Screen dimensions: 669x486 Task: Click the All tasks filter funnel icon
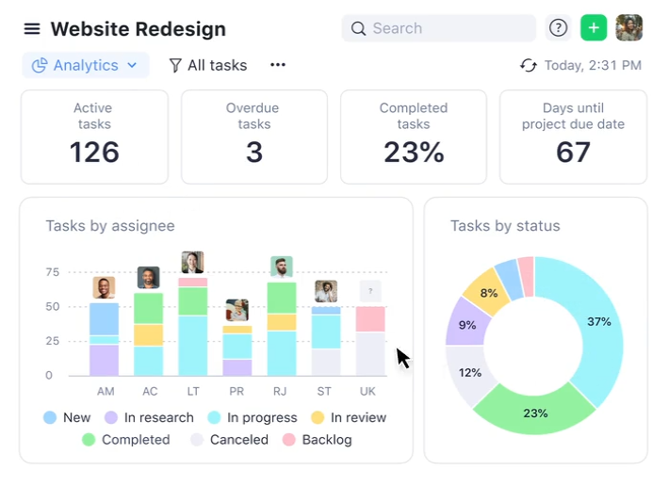(x=175, y=65)
